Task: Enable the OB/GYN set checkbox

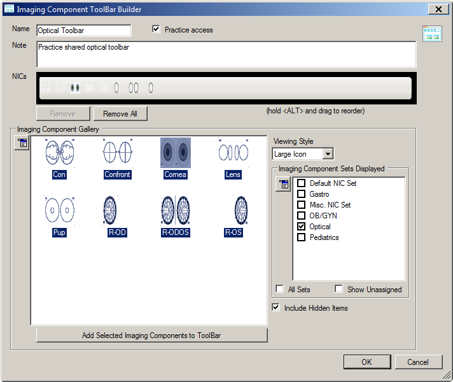Action: pos(302,215)
